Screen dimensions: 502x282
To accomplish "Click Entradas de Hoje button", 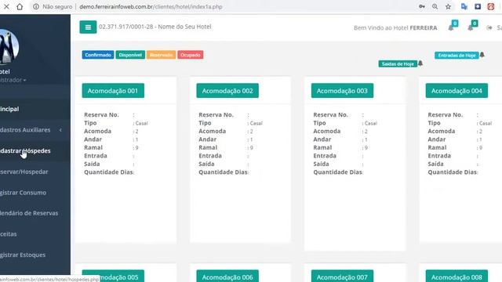I will click(457, 56).
